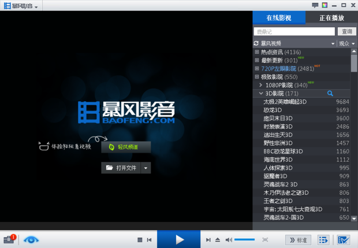Click the 标准 quality mode button

[x=298, y=240]
